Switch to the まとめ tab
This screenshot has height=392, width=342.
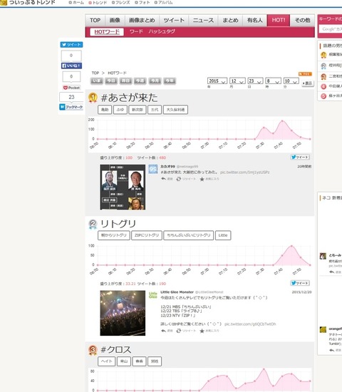230,20
